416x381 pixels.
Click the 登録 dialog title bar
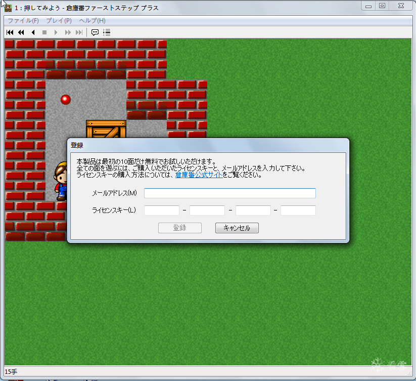point(208,145)
